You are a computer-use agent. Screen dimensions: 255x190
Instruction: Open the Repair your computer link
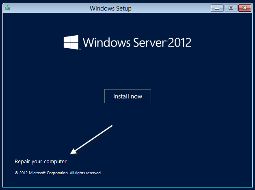point(40,162)
